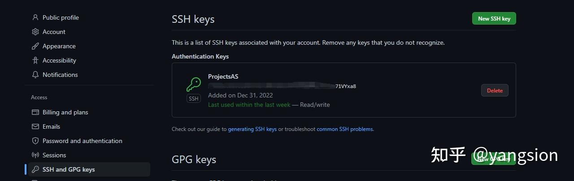574x181 pixels.
Task: Add a New SSH key
Action: click(494, 18)
